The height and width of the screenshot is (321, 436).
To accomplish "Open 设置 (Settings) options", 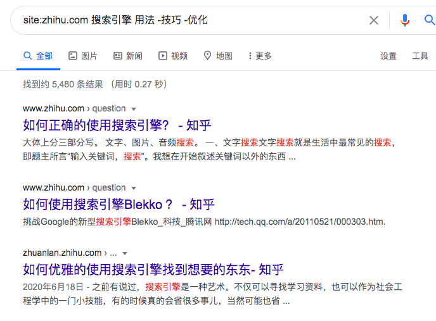I will [x=388, y=56].
